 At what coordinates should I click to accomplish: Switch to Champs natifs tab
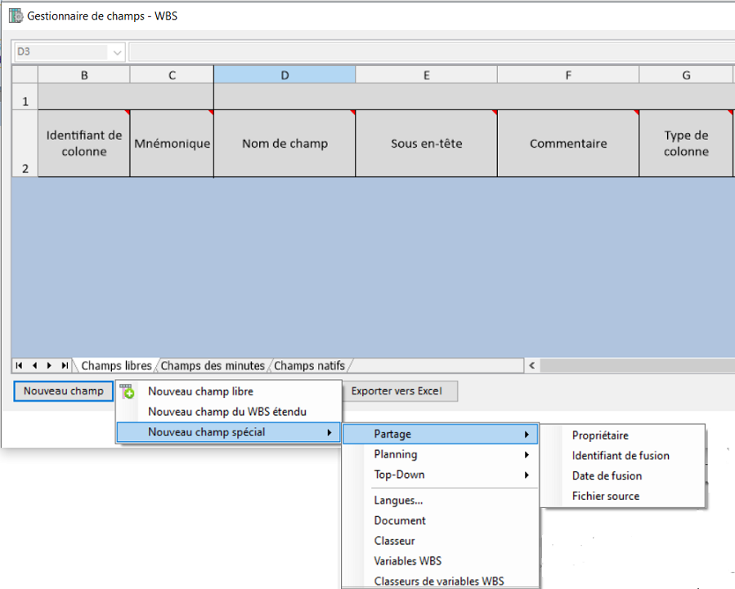pos(309,366)
